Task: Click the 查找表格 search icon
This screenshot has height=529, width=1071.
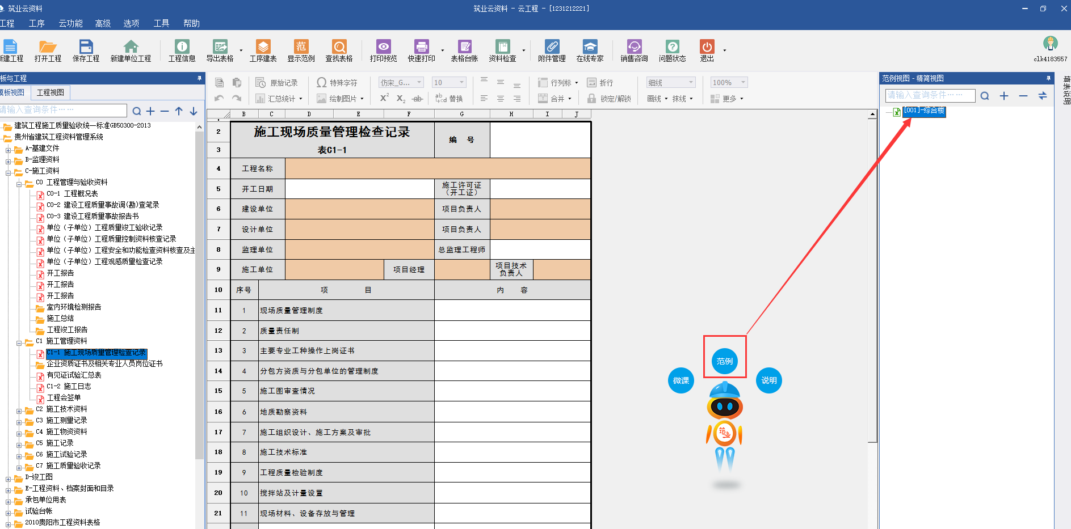Action: click(x=339, y=47)
